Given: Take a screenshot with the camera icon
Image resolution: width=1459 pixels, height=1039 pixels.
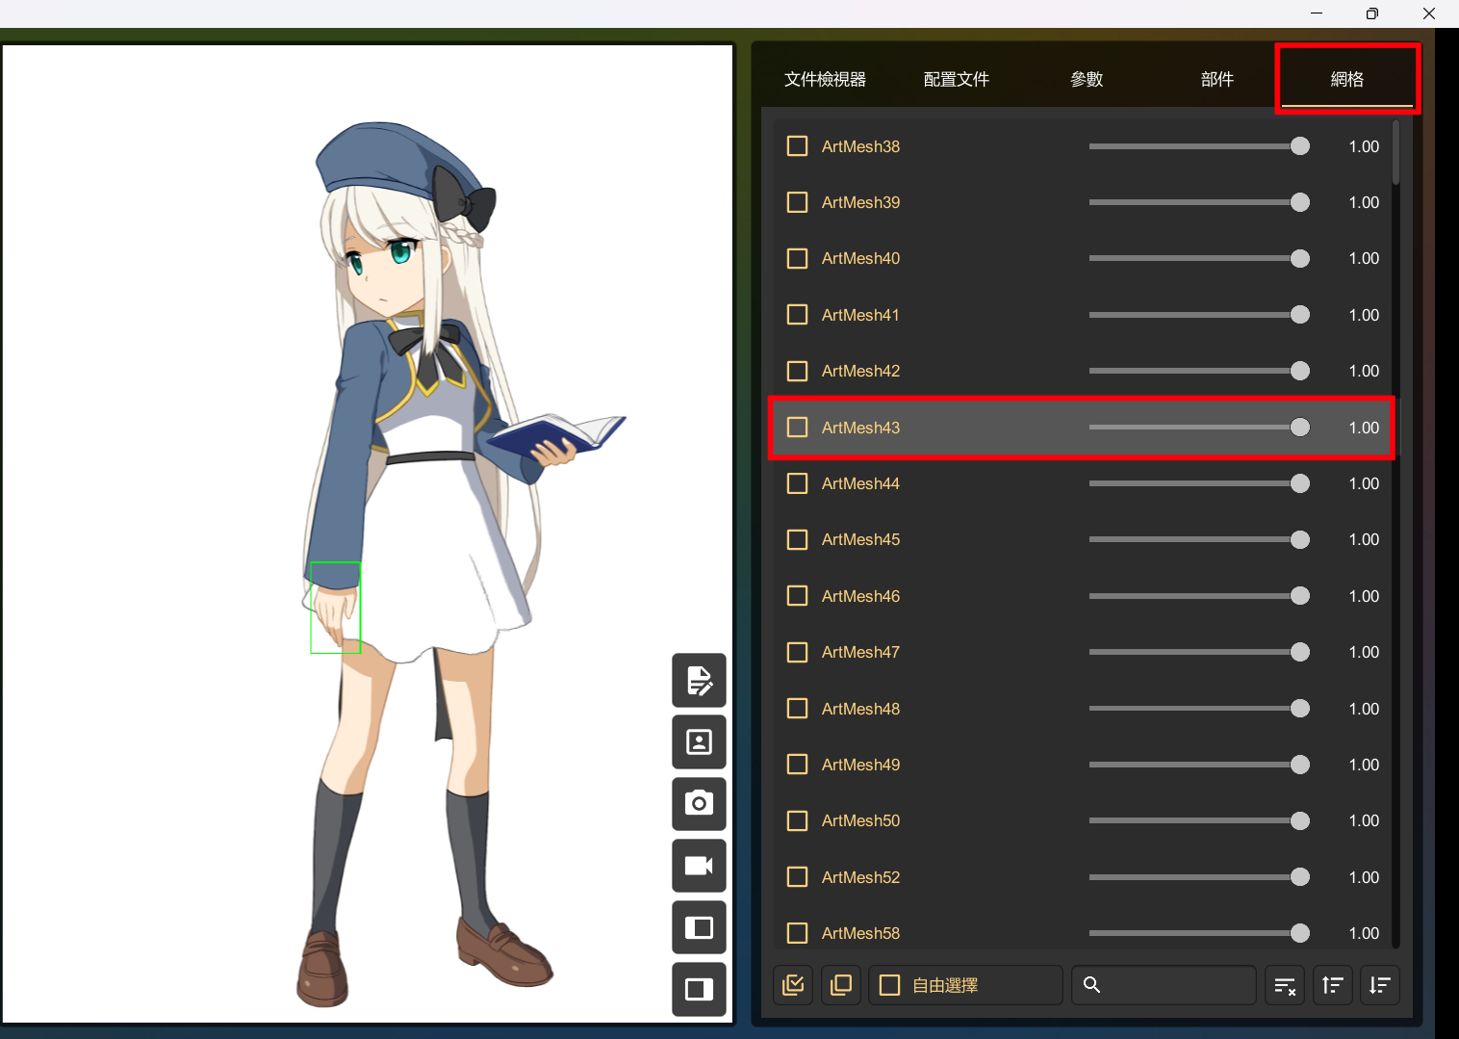Looking at the screenshot, I should click(x=699, y=803).
